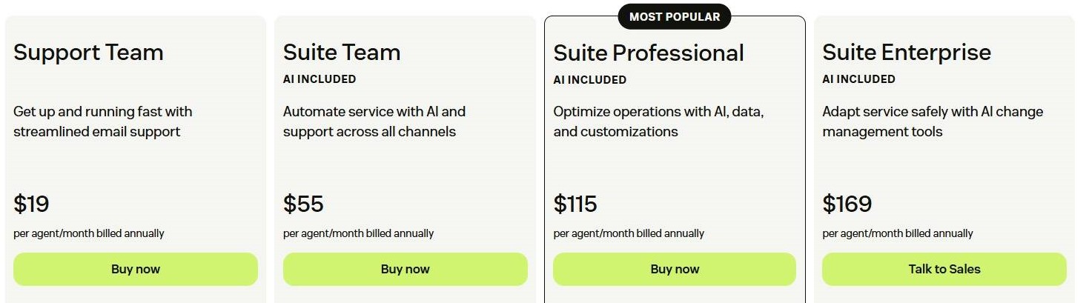Viewport: 1089px width, 303px height.
Task: Click the MOST POPULAR badge
Action: click(x=675, y=16)
